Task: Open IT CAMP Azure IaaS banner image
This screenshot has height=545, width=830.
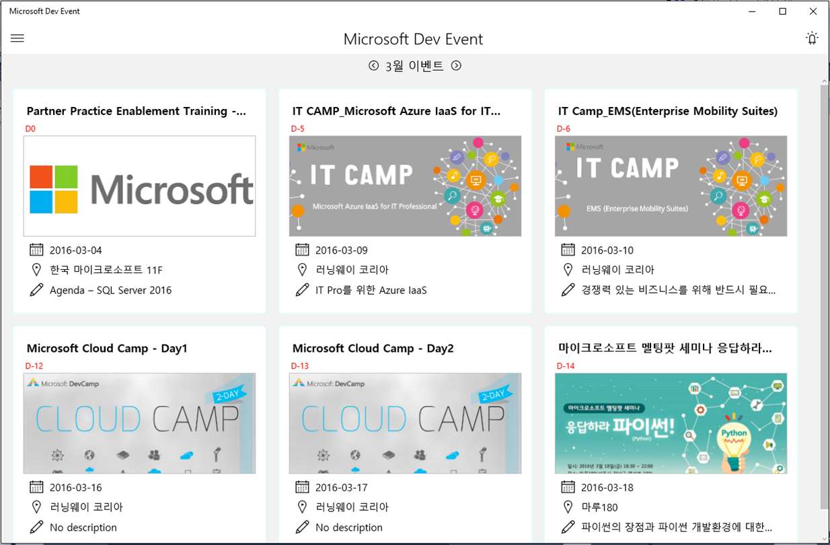Action: pos(405,186)
